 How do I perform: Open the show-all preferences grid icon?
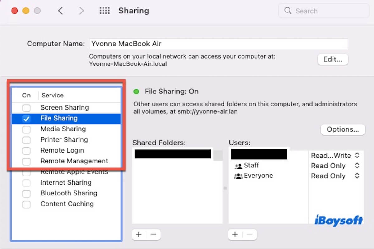(104, 11)
